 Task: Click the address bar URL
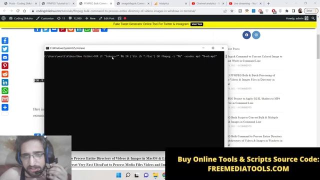pos(115,11)
